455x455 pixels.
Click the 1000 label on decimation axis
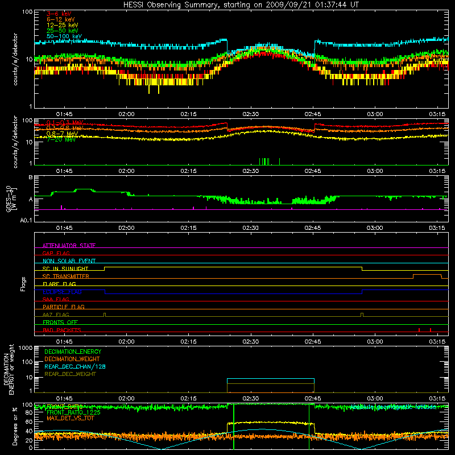tap(26, 348)
